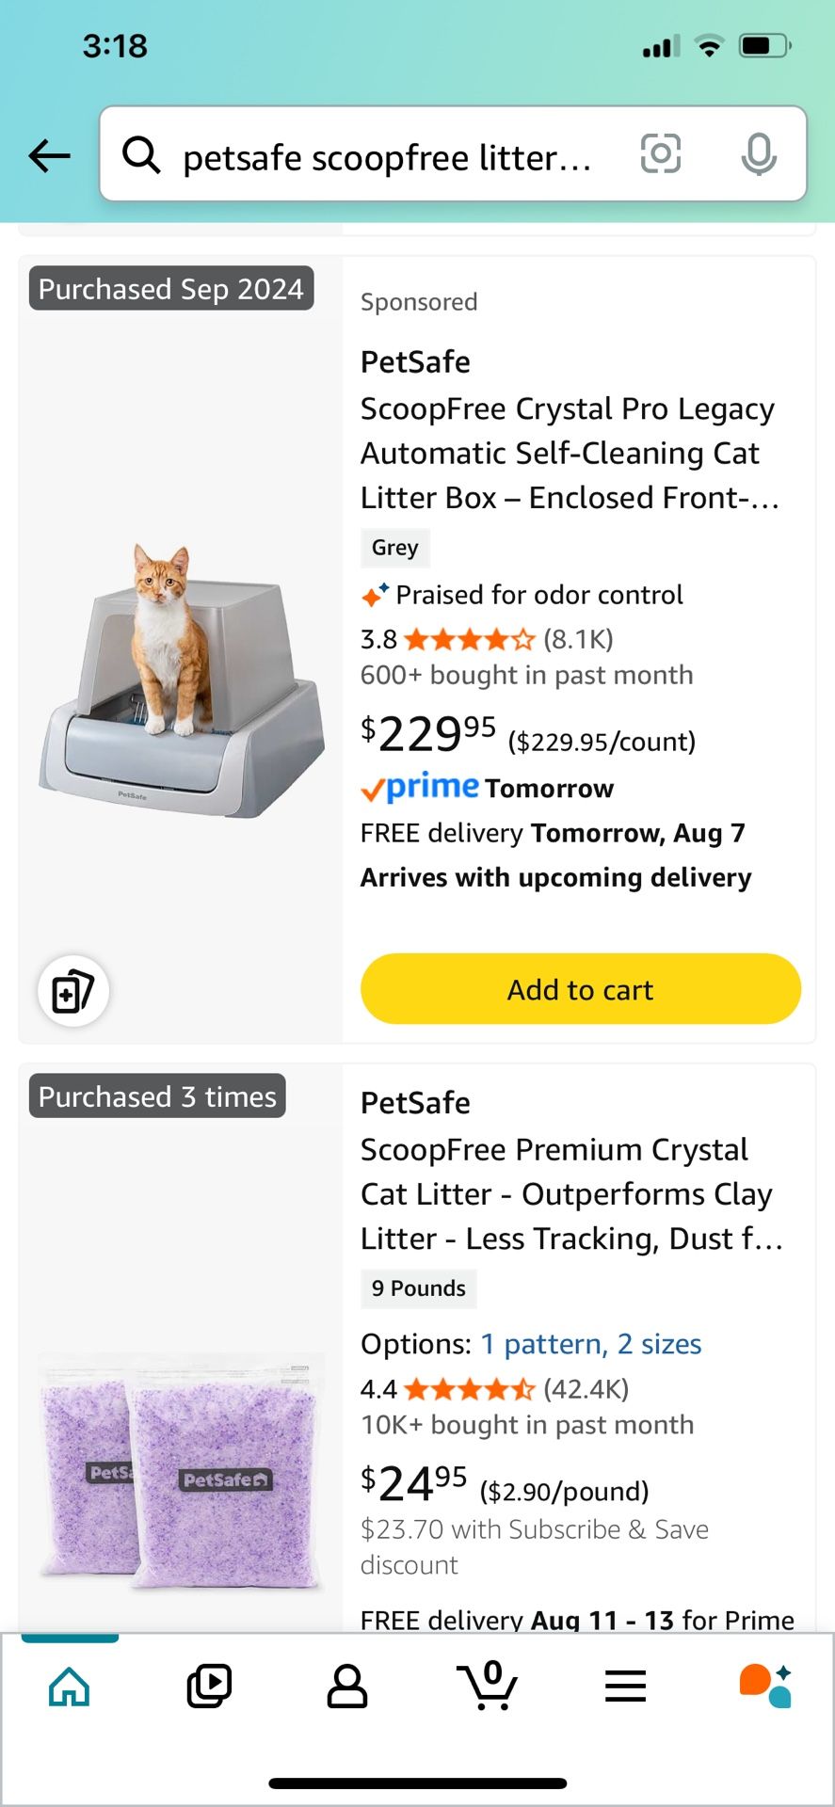The height and width of the screenshot is (1807, 835).
Task: Open the crystal litter bags image
Action: pos(182,1473)
